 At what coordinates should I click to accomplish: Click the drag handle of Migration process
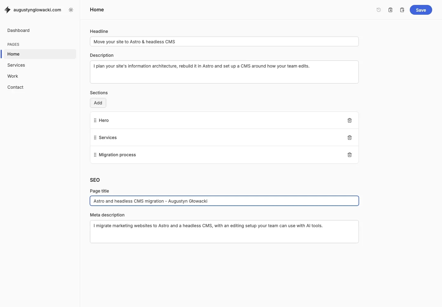pos(95,155)
